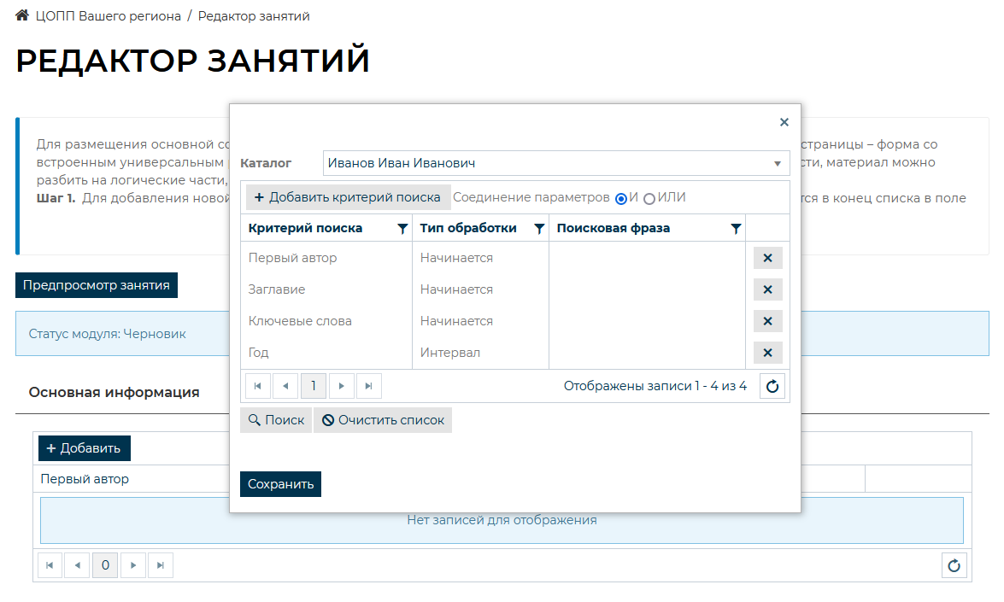Click ЦОПП Вашего региона breadcrumb link
This screenshot has width=1004, height=602.
pyautogui.click(x=109, y=16)
